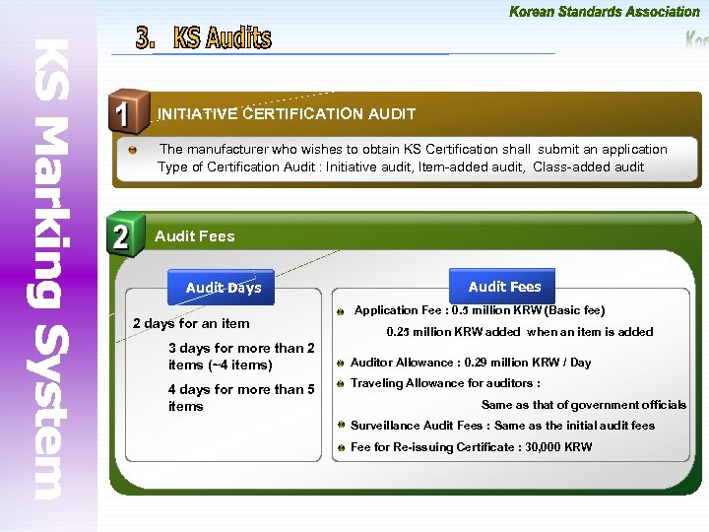Click "0.25 million KRW added when an item is added"

pyautogui.click(x=520, y=332)
